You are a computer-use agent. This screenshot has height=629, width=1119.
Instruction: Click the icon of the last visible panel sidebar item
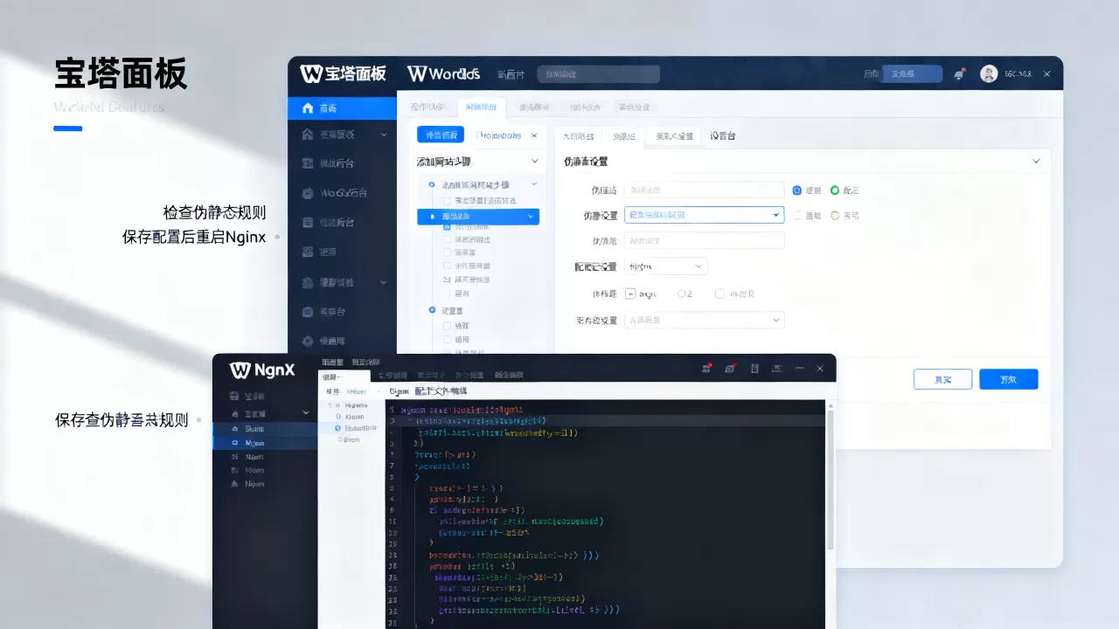click(x=307, y=341)
